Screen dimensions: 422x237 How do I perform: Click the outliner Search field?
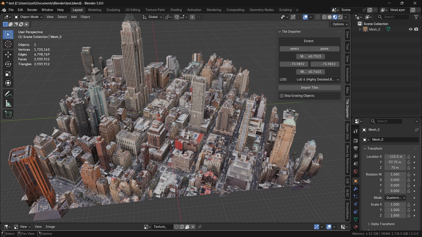tap(393, 17)
